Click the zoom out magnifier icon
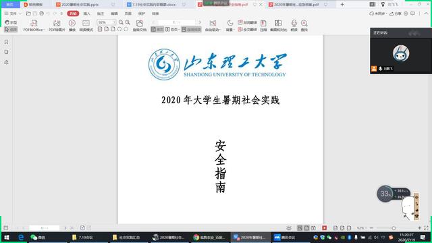The image size is (432, 243). (x=121, y=22)
